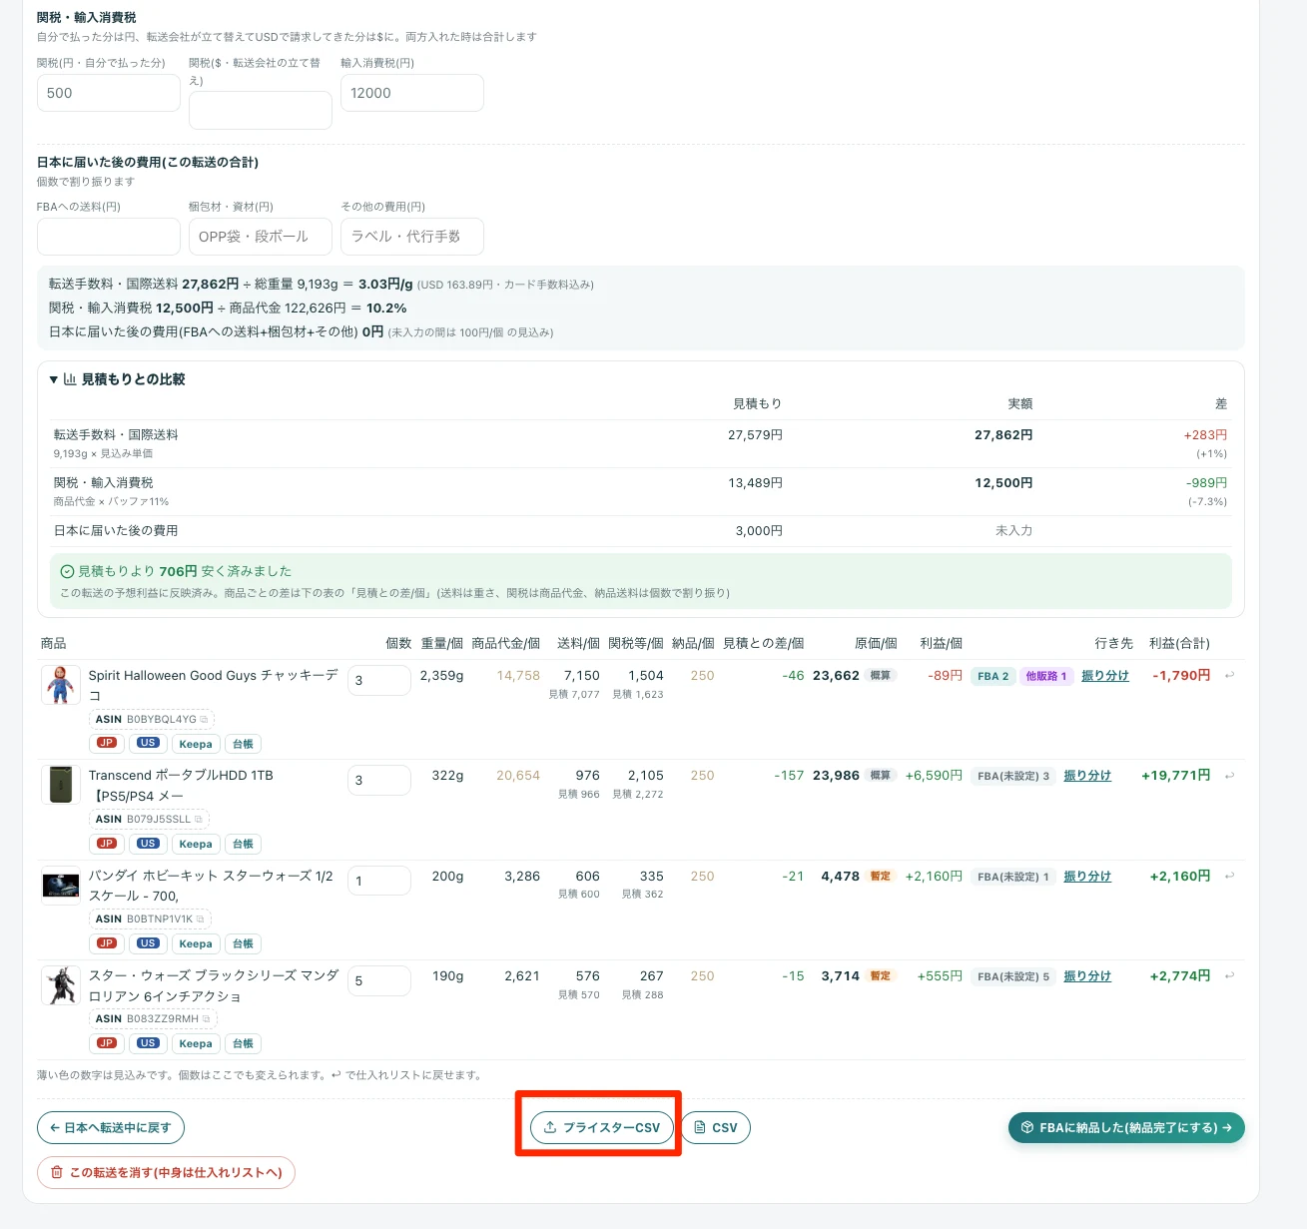This screenshot has height=1229, width=1307.
Task: Open 振り分け for the バンダイ ホビーキット row
Action: pyautogui.click(x=1087, y=877)
